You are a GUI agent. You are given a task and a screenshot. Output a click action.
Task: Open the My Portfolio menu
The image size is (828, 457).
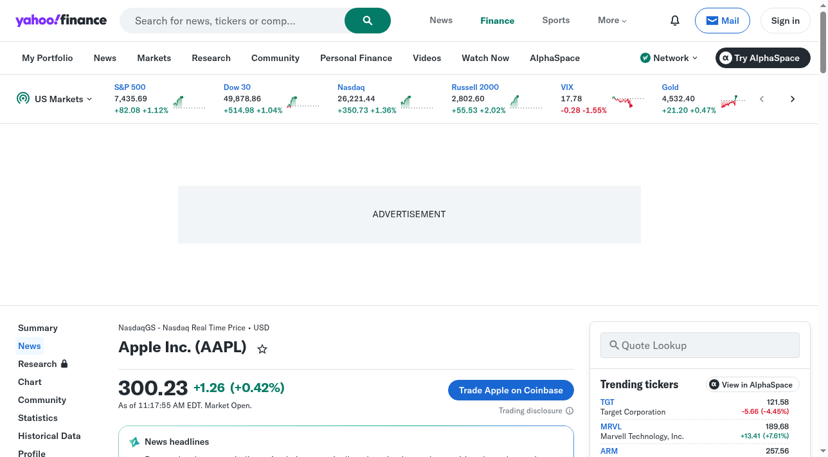coord(48,58)
